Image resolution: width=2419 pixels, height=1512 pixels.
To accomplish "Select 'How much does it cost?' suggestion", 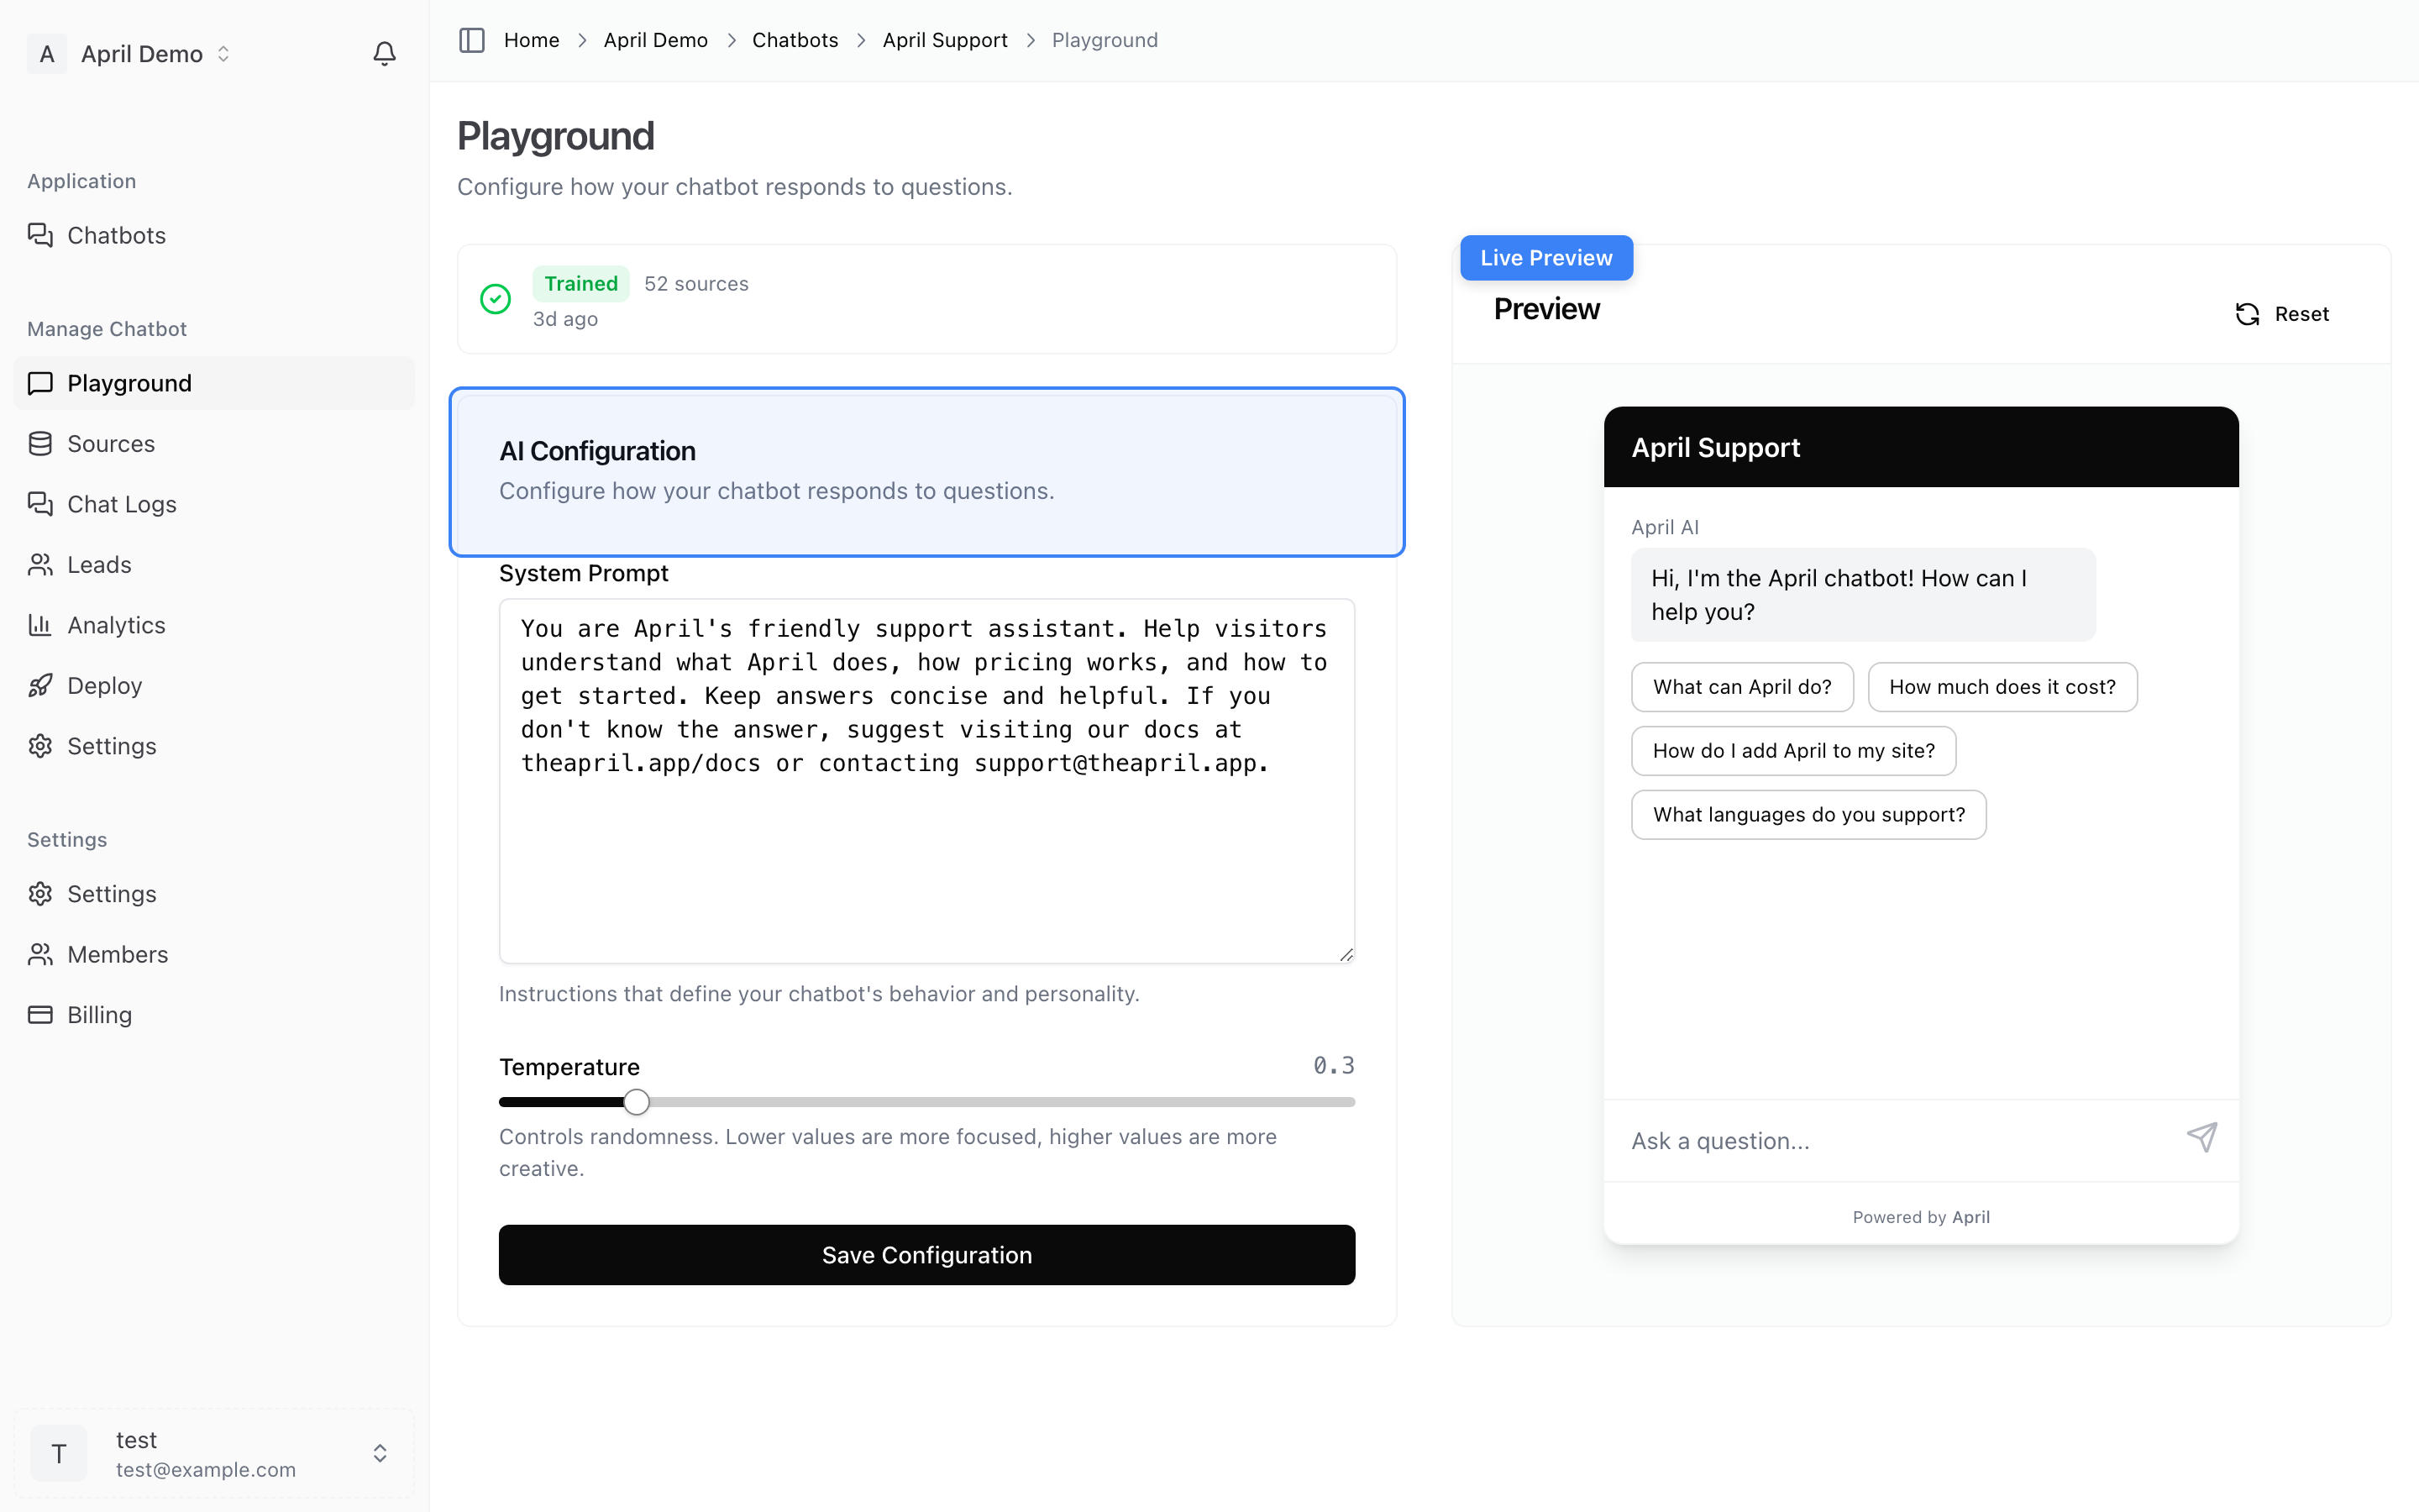I will point(2002,687).
